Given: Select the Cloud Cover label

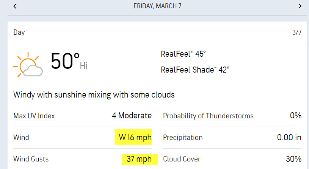Looking at the screenshot, I should [182, 159].
